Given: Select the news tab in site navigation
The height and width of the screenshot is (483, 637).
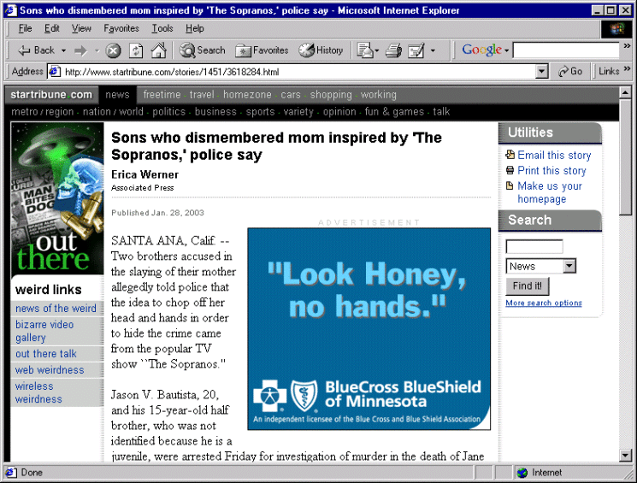Looking at the screenshot, I should [117, 95].
